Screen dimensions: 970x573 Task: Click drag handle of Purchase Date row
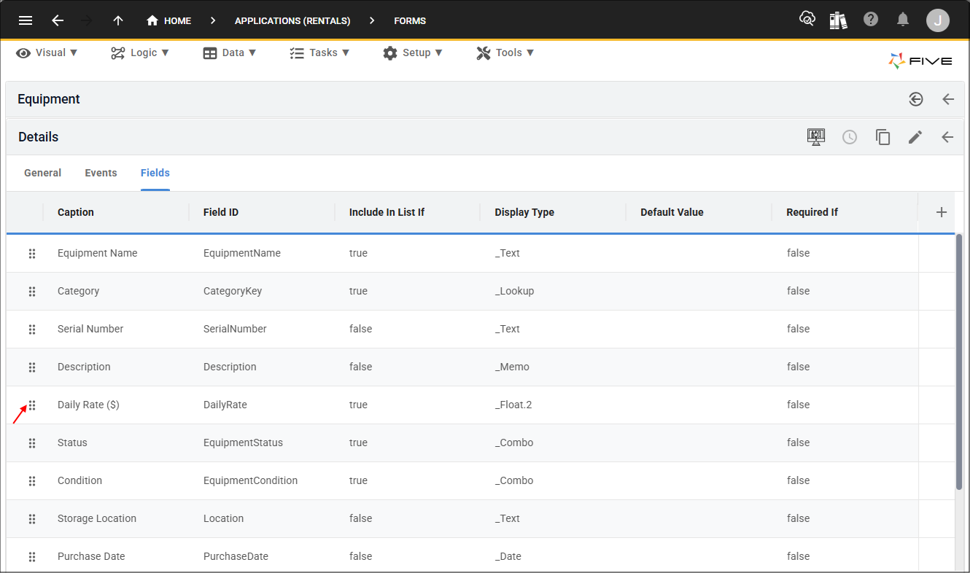coord(32,556)
